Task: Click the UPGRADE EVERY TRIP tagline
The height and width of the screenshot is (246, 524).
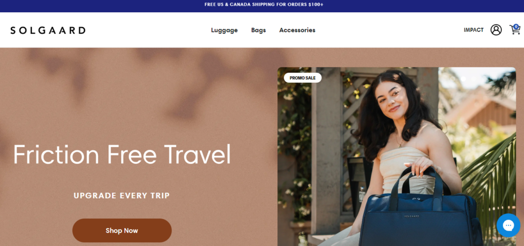Action: point(122,195)
